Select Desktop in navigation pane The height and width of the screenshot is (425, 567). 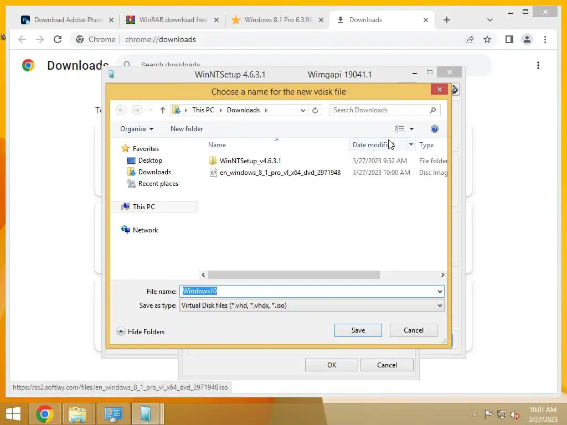(150, 160)
